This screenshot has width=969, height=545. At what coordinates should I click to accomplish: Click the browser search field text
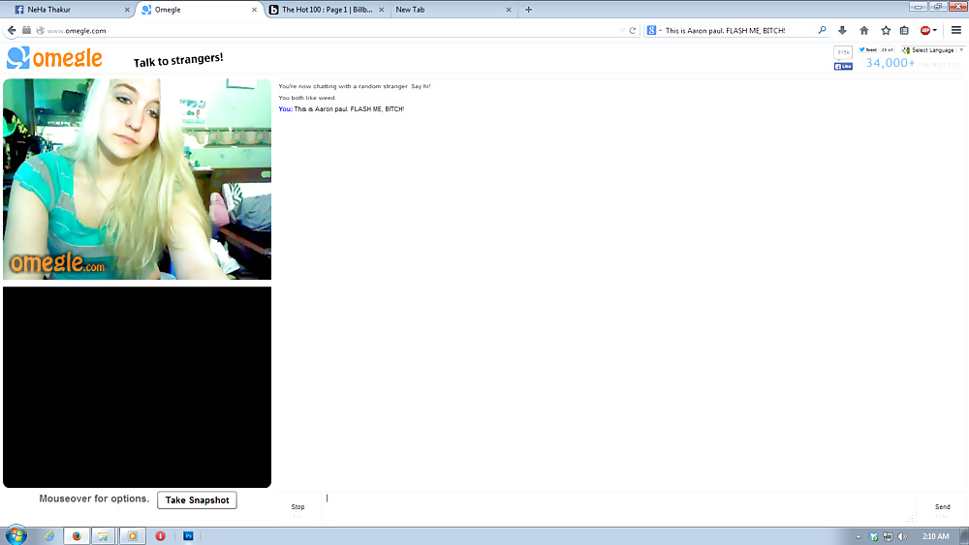coord(726,30)
